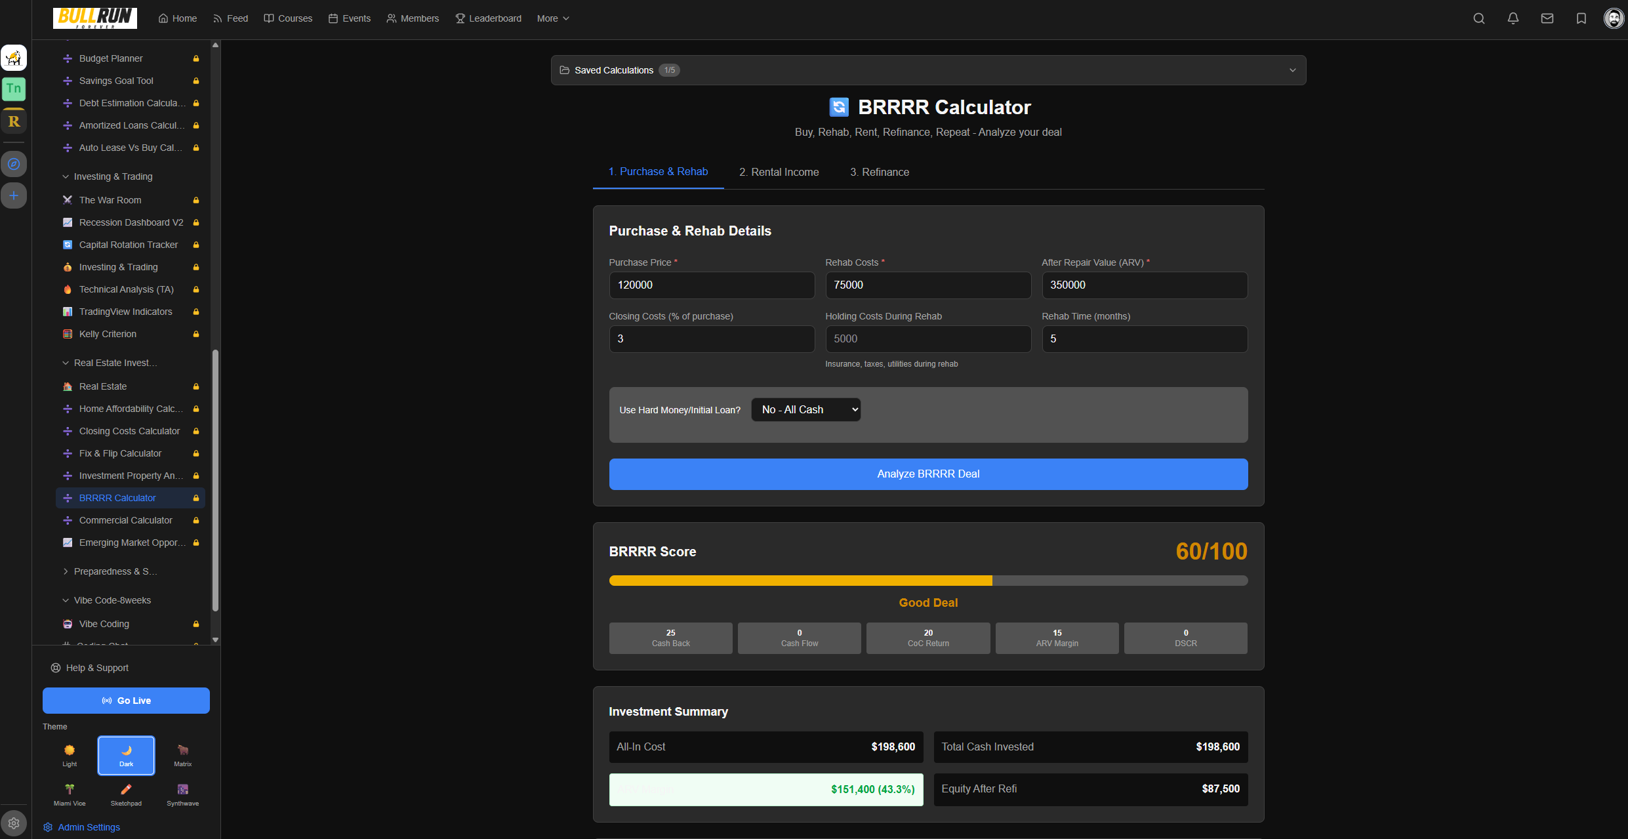This screenshot has width=1628, height=839.
Task: Click the Kelly Criterion sidebar icon
Action: pyautogui.click(x=68, y=334)
